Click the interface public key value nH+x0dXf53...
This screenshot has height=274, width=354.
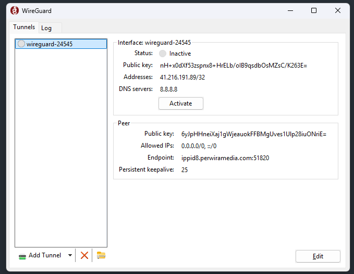[x=234, y=66]
